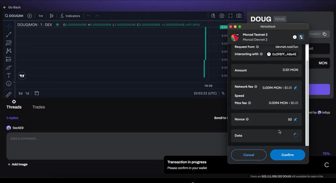Image resolution: width=336 pixels, height=183 pixels.
Task: Click the TradingView logo on chart
Action: (x=22, y=76)
